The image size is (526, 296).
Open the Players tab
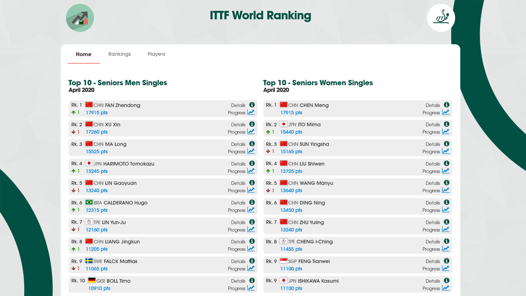click(156, 54)
